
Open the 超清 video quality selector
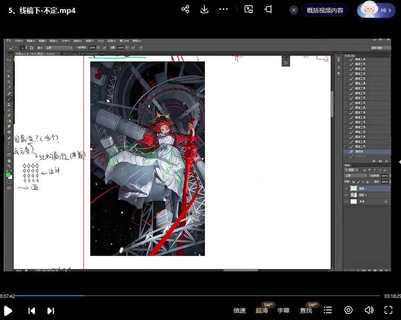(262, 310)
